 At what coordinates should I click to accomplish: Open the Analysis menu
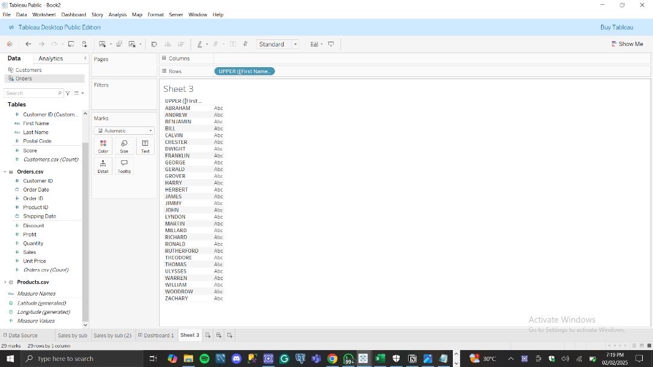point(117,15)
